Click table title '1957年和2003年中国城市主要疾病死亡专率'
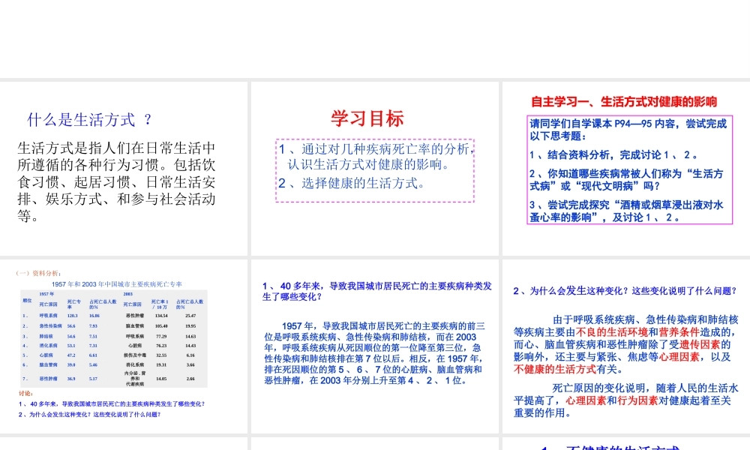 tap(117, 284)
